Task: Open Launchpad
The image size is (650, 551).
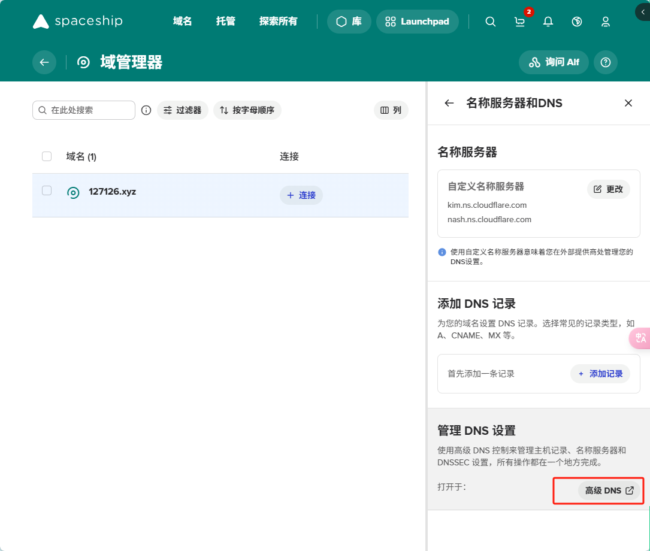Action: pyautogui.click(x=417, y=22)
